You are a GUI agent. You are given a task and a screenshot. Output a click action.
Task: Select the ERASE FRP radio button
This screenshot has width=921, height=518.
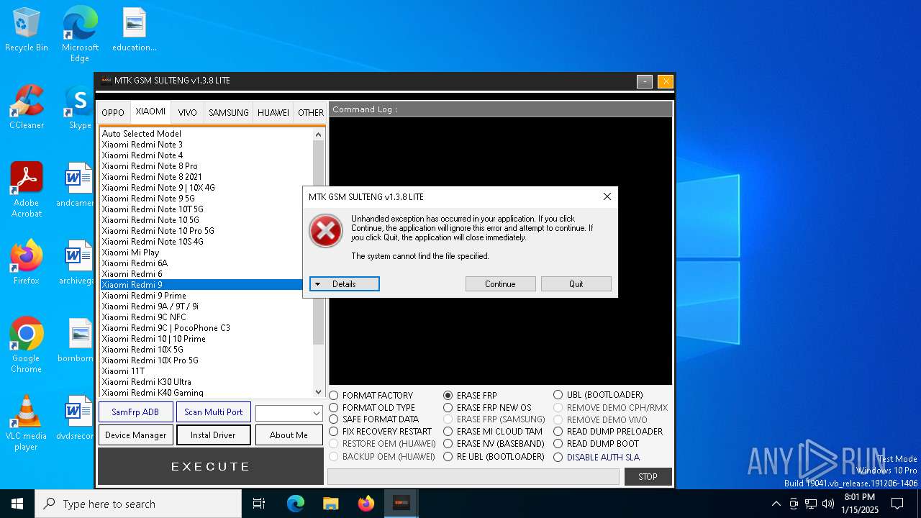[x=471, y=396]
